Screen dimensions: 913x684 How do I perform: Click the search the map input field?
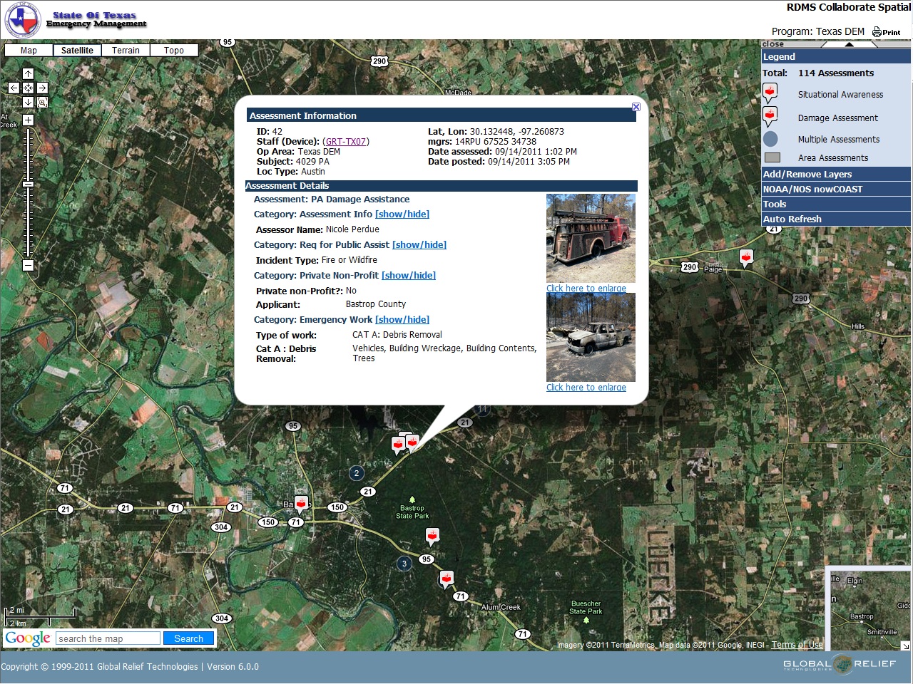point(108,638)
